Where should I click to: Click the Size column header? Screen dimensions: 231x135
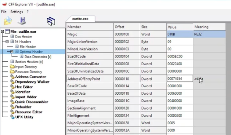[153, 27]
